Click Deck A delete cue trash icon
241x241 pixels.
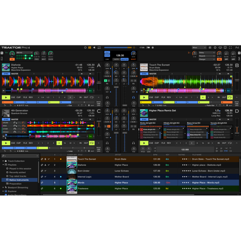pos(89,106)
